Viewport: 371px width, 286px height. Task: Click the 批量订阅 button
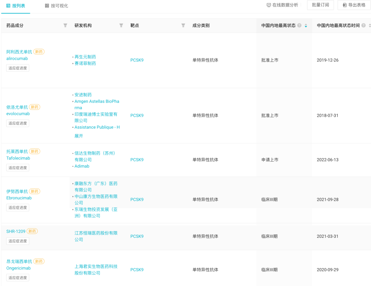pos(321,5)
